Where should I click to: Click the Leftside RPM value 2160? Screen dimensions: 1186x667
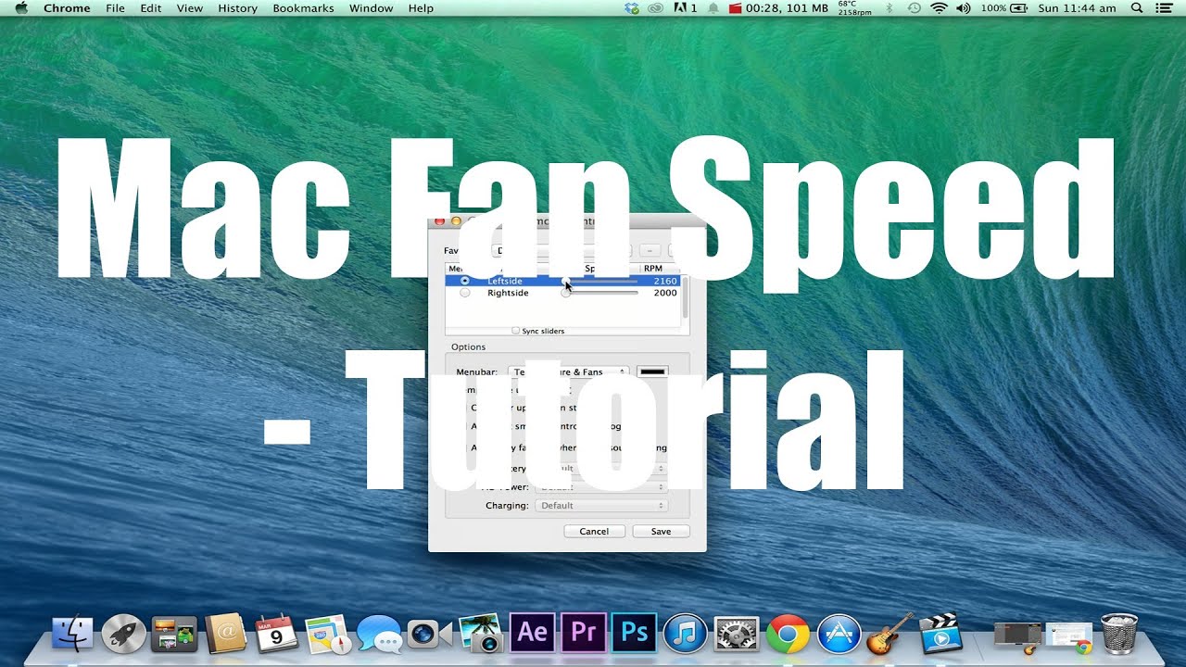[x=665, y=281]
